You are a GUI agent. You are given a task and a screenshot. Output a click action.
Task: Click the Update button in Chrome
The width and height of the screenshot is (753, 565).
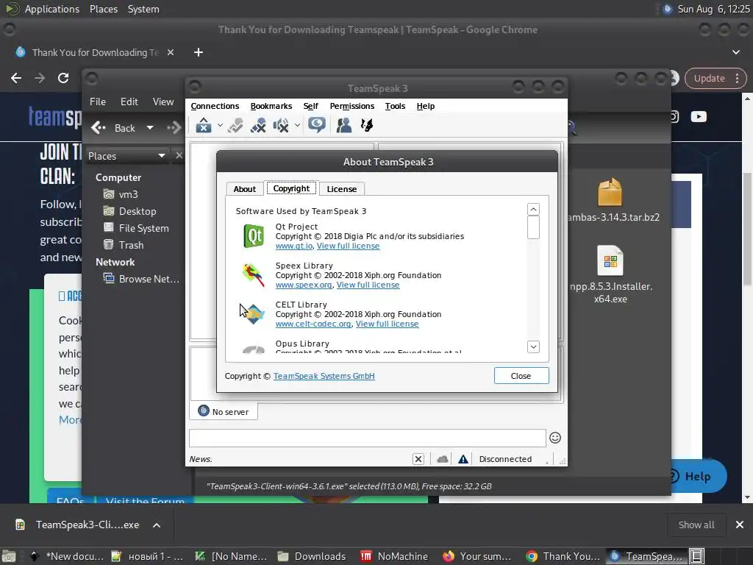[x=709, y=78]
